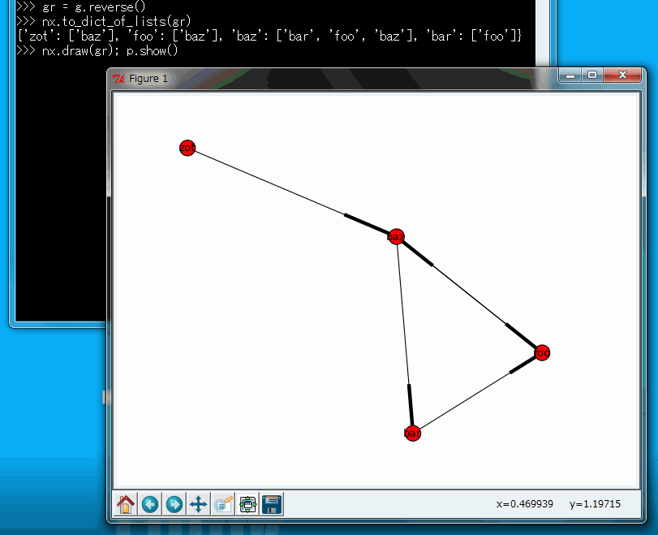
Task: Go back to the previous plot view
Action: click(150, 504)
